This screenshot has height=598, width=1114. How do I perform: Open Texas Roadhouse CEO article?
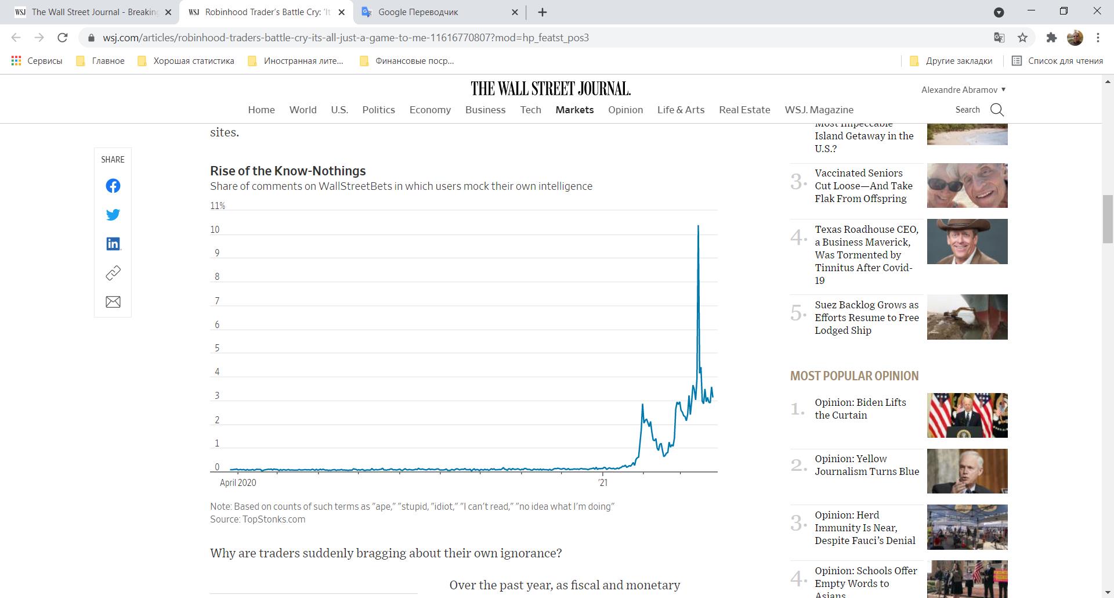click(866, 255)
